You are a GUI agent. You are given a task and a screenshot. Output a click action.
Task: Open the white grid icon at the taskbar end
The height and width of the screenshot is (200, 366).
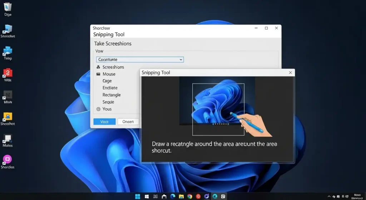tap(223, 196)
